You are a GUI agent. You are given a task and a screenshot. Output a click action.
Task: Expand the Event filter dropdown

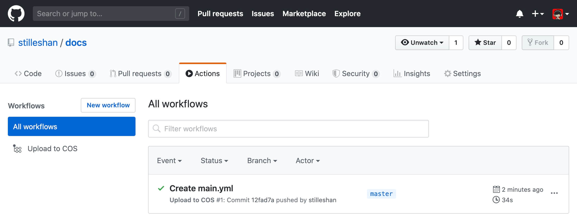169,161
